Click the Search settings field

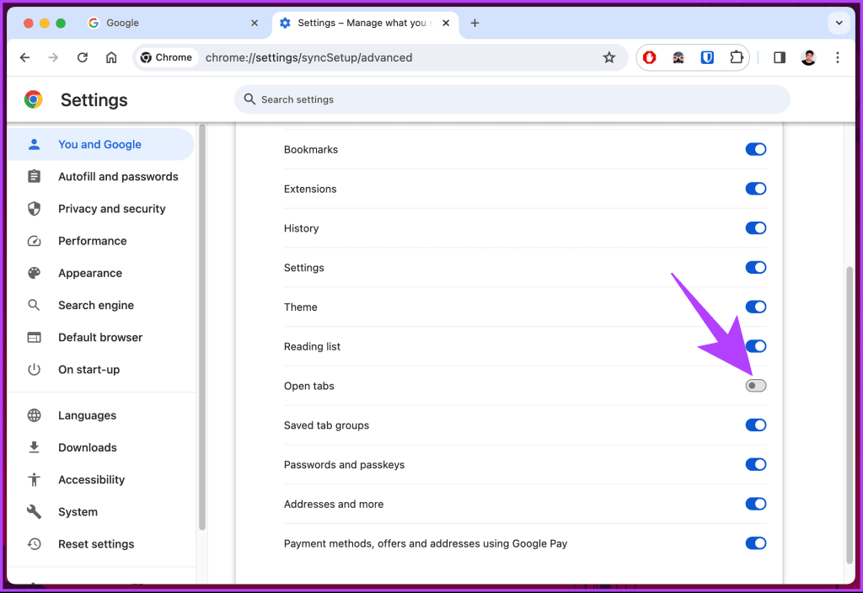(x=512, y=99)
